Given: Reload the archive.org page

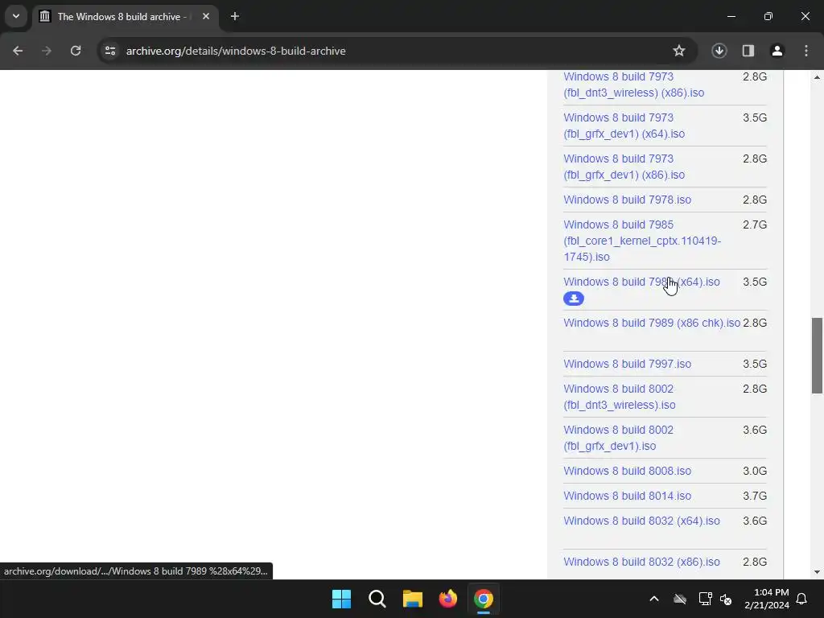Looking at the screenshot, I should click(76, 51).
